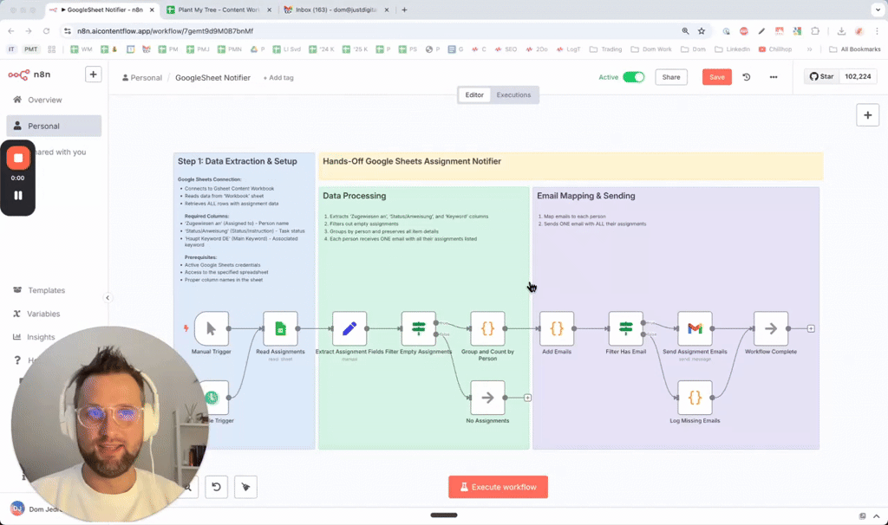Open the Send Assignment Emails Gmail node
888x525 pixels.
click(x=695, y=328)
